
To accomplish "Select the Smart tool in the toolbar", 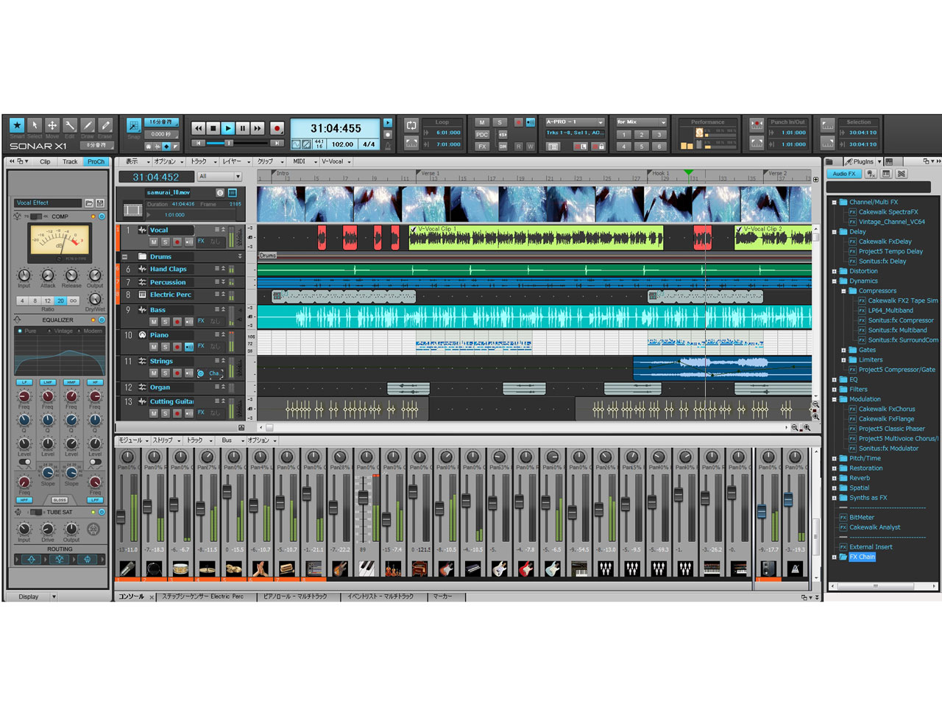I will click(x=17, y=126).
